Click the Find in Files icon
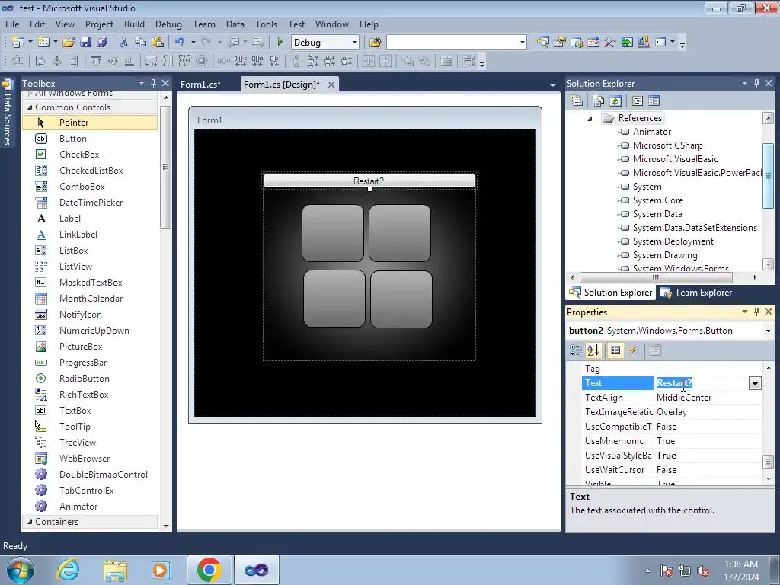780x585 pixels. tap(375, 43)
